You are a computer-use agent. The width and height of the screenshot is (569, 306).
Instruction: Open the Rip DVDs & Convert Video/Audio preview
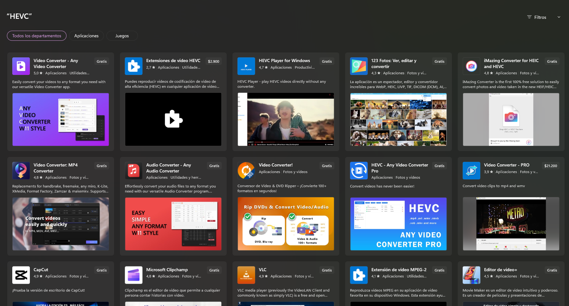286,224
